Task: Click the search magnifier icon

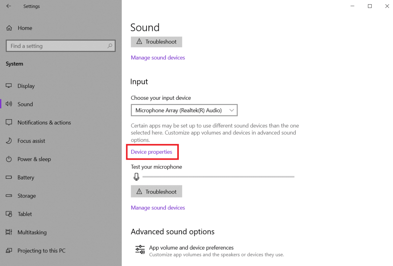Action: tap(110, 46)
